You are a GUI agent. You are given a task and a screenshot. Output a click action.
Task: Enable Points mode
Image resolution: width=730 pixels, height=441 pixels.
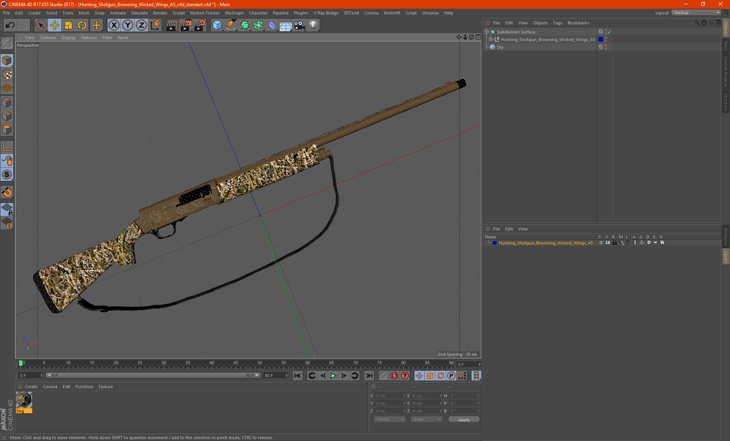(x=7, y=102)
